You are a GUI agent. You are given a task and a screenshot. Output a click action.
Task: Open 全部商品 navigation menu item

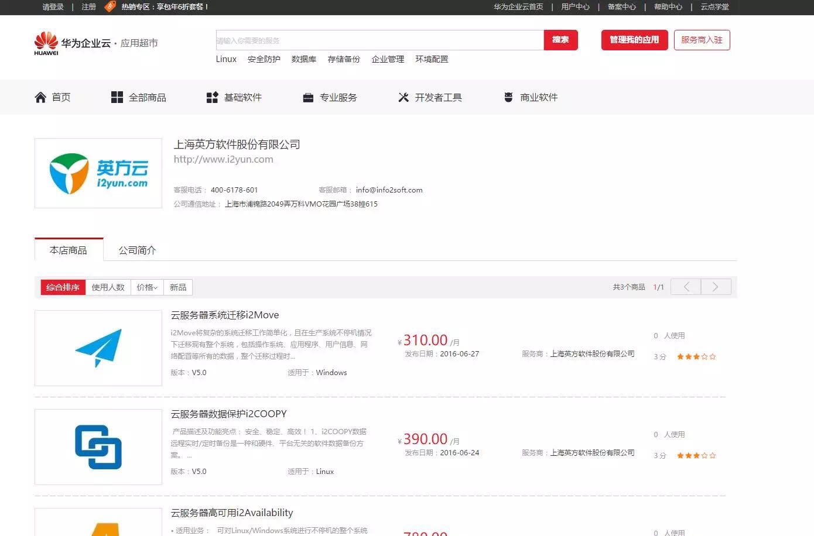click(139, 97)
